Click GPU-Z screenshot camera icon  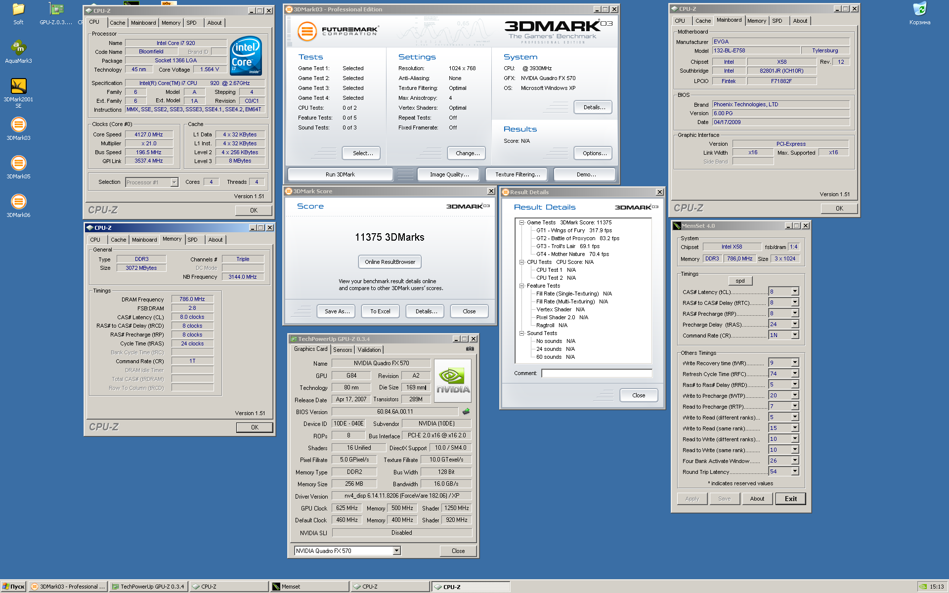pyautogui.click(x=470, y=349)
